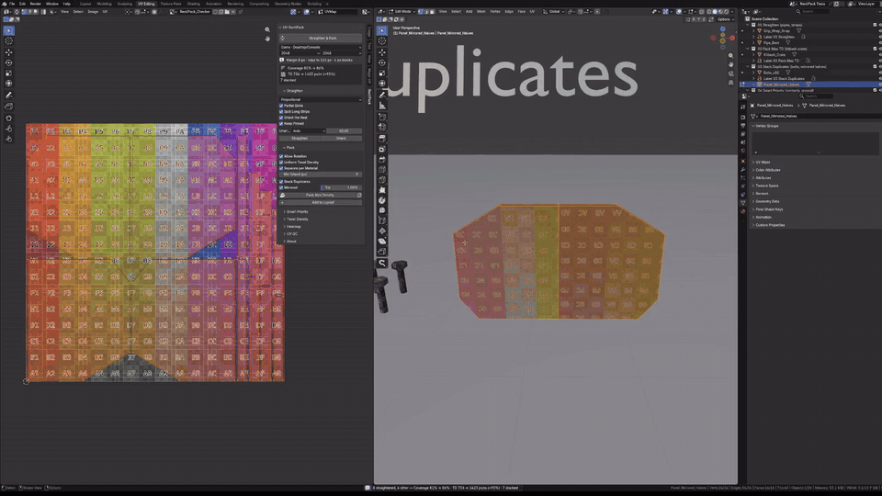Open the Object properties orange square tab
Image resolution: width=882 pixels, height=496 pixels.
743,161
